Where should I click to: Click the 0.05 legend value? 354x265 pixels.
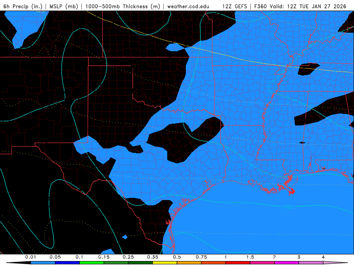point(55,257)
